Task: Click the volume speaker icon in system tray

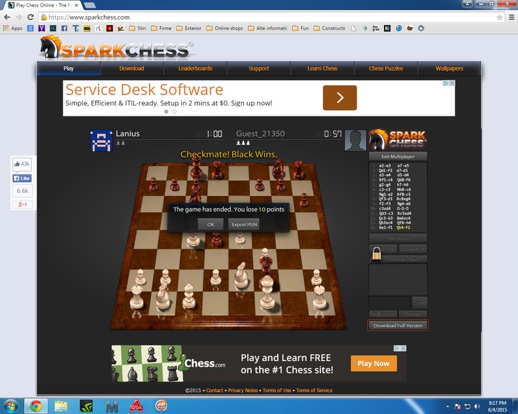Action: (x=477, y=406)
